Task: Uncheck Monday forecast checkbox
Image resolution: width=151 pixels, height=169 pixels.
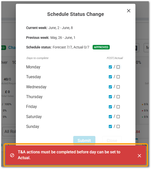Action: click(x=110, y=67)
